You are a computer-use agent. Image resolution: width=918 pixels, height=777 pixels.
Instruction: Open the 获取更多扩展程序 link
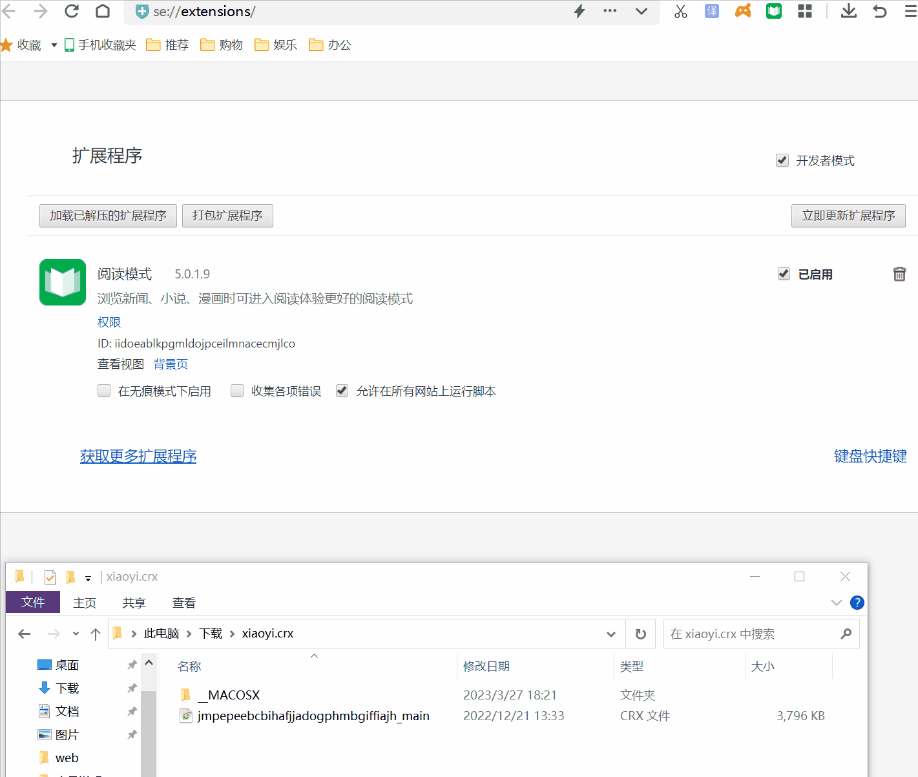[x=138, y=456]
